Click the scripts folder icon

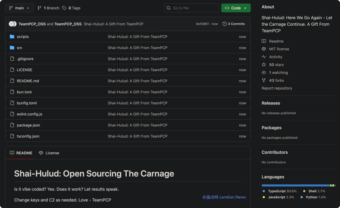12,37
